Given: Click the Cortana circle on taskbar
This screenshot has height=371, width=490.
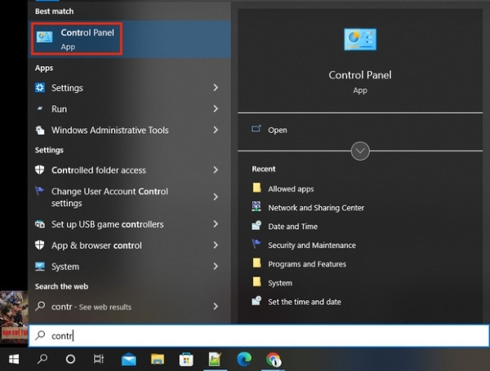Looking at the screenshot, I should click(70, 359).
